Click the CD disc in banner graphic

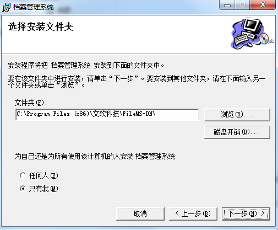point(264,39)
